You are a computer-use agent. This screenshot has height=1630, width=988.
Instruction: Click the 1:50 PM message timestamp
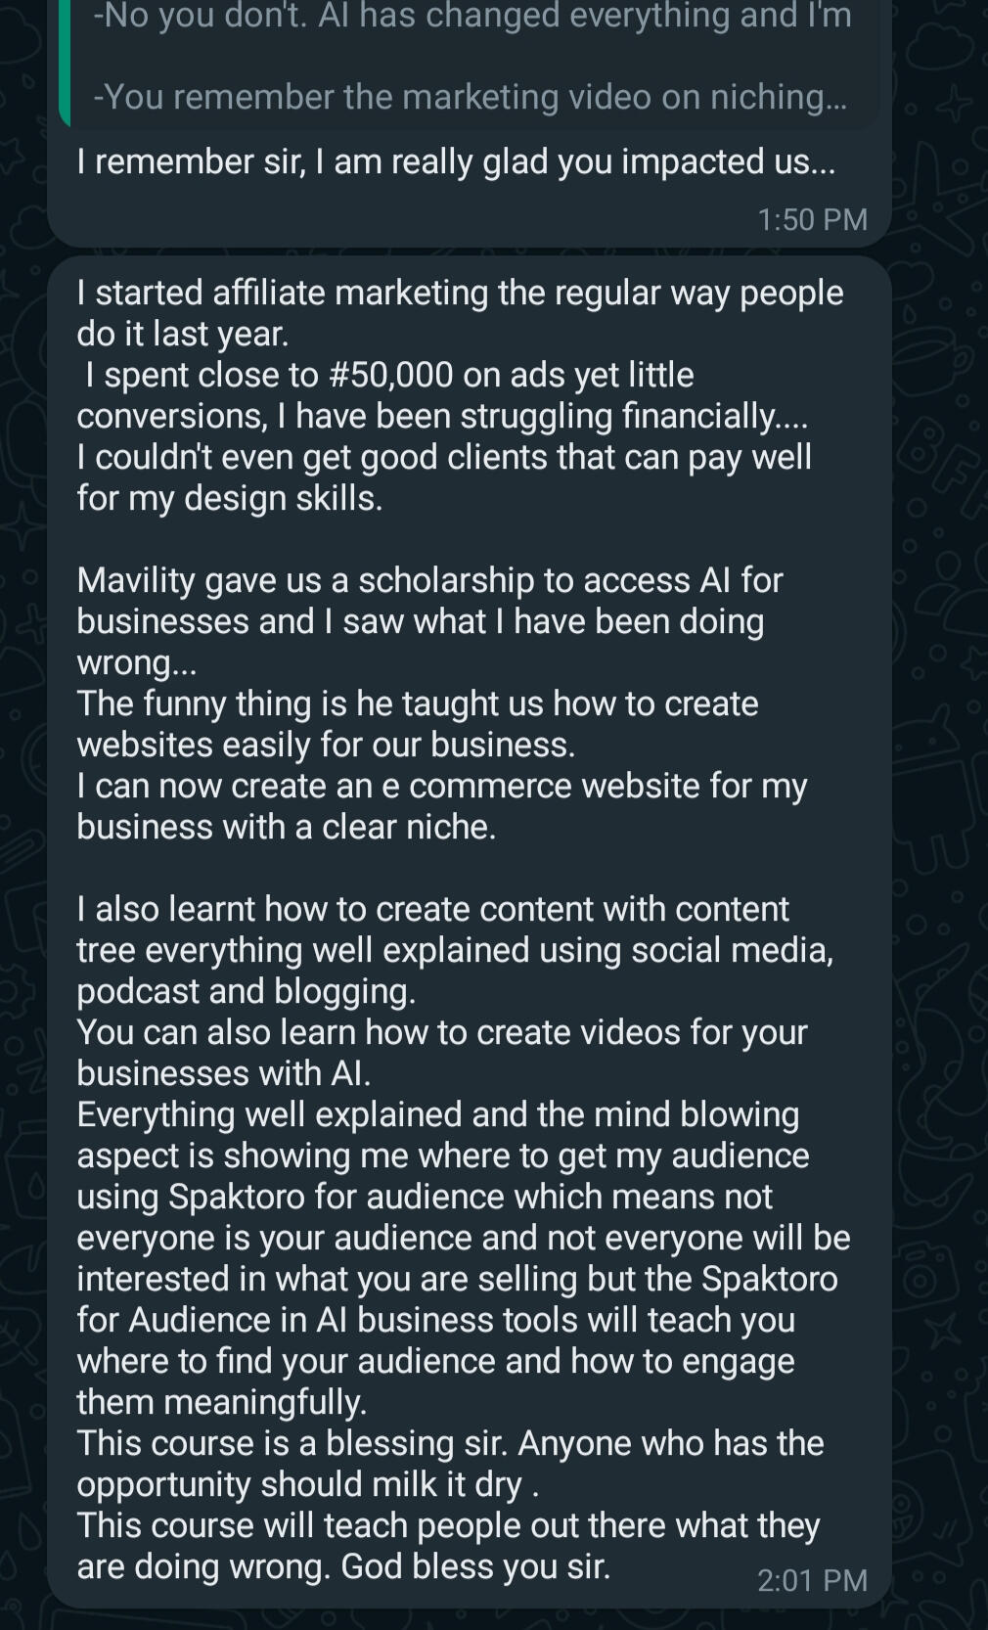812,219
